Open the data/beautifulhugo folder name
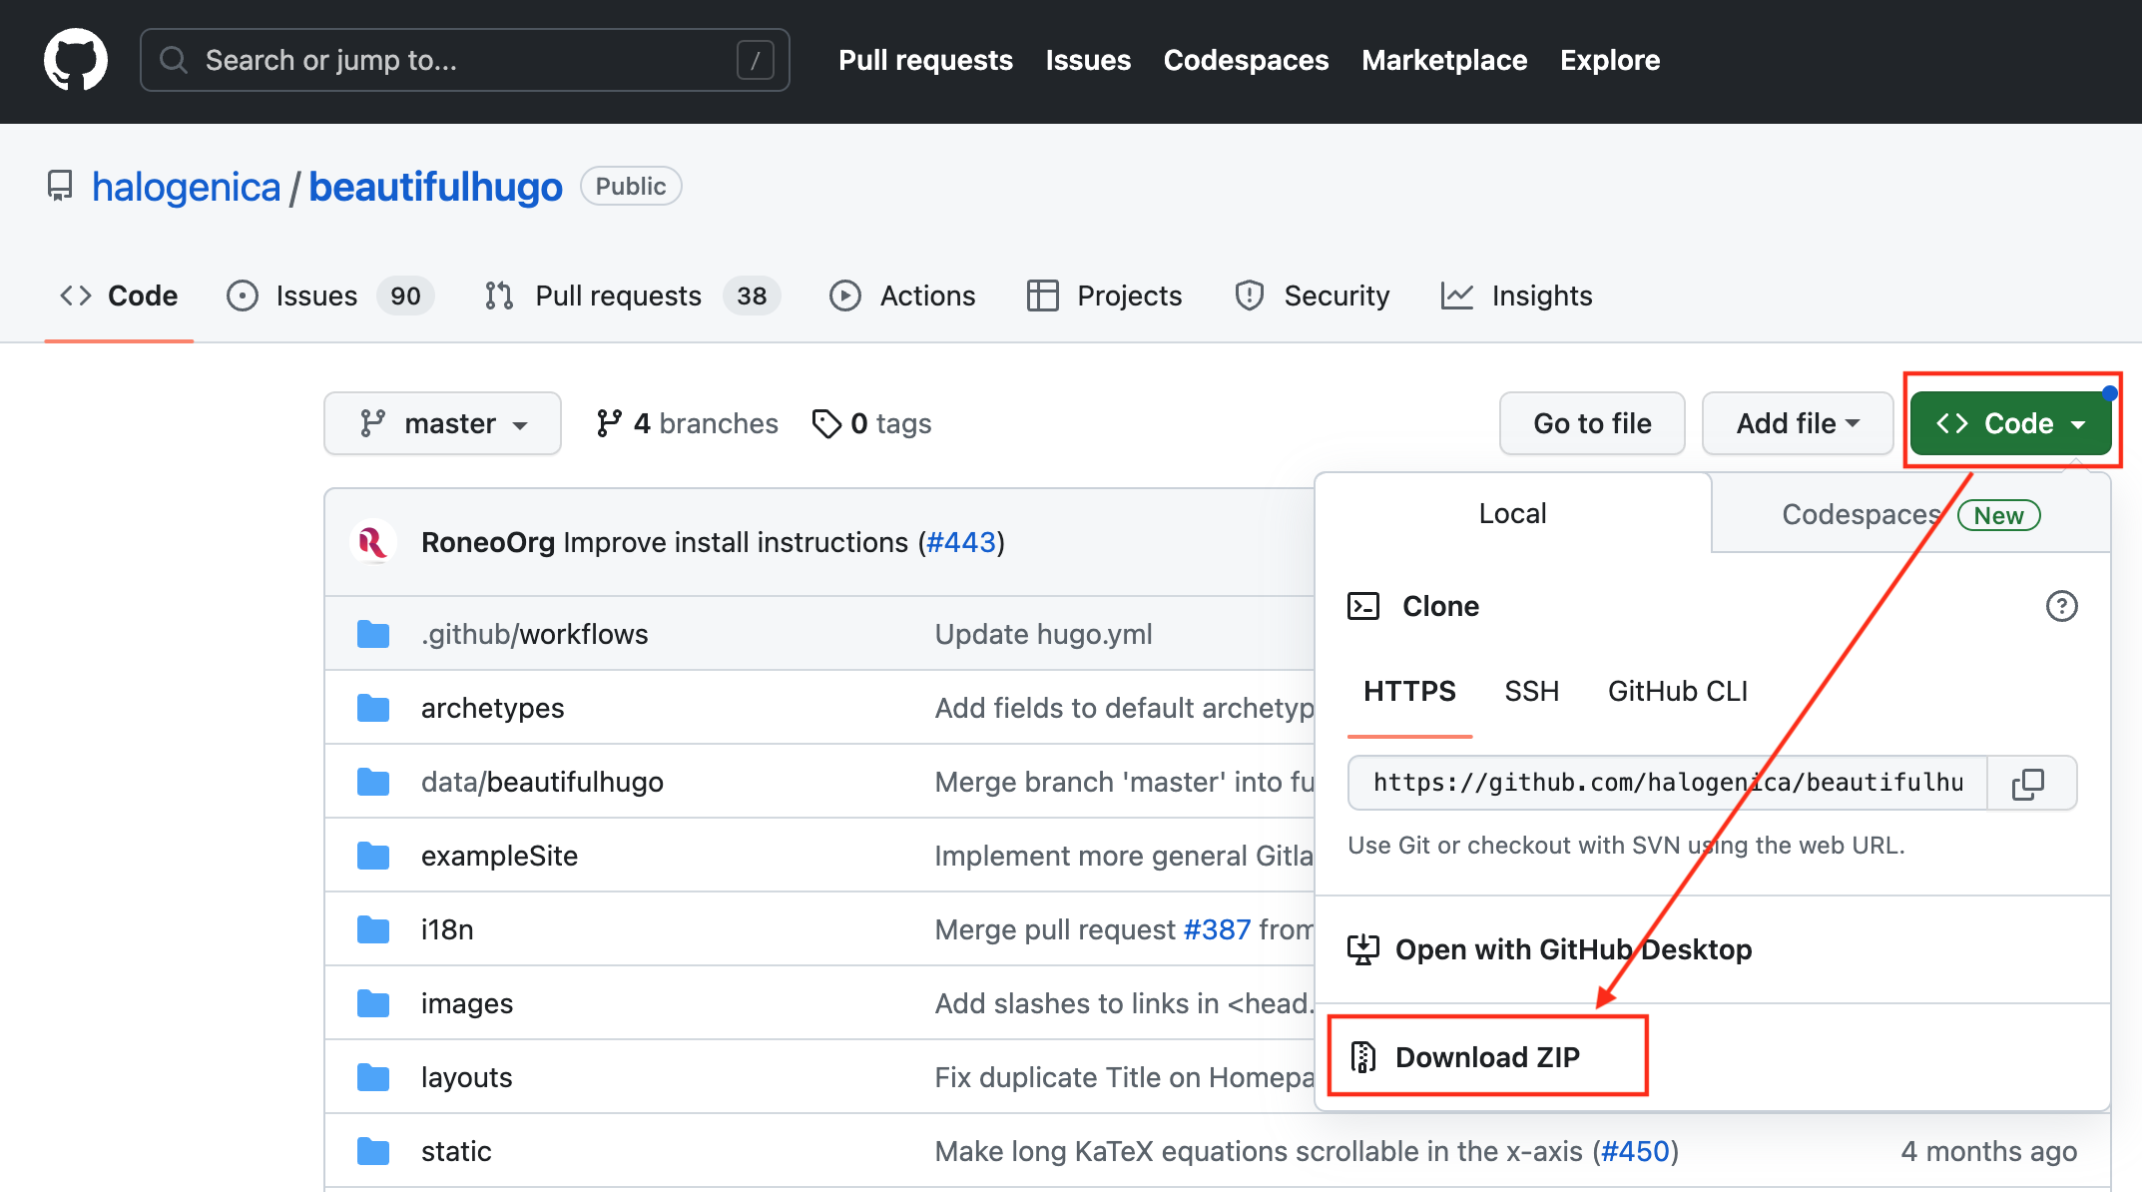The image size is (2142, 1192). 542,782
